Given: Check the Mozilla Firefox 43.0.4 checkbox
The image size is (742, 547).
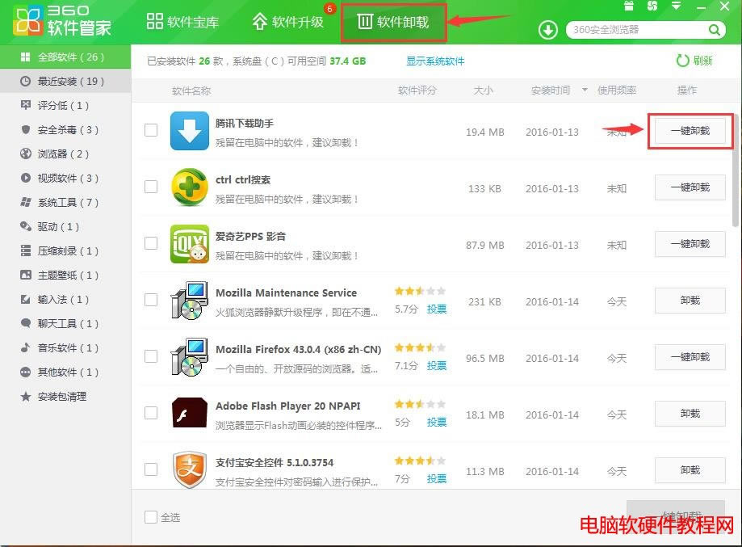Looking at the screenshot, I should click(x=151, y=356).
